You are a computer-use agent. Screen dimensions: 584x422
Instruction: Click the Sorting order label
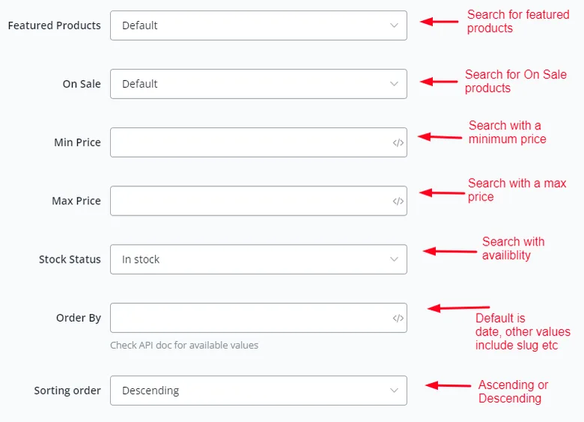[x=67, y=391]
